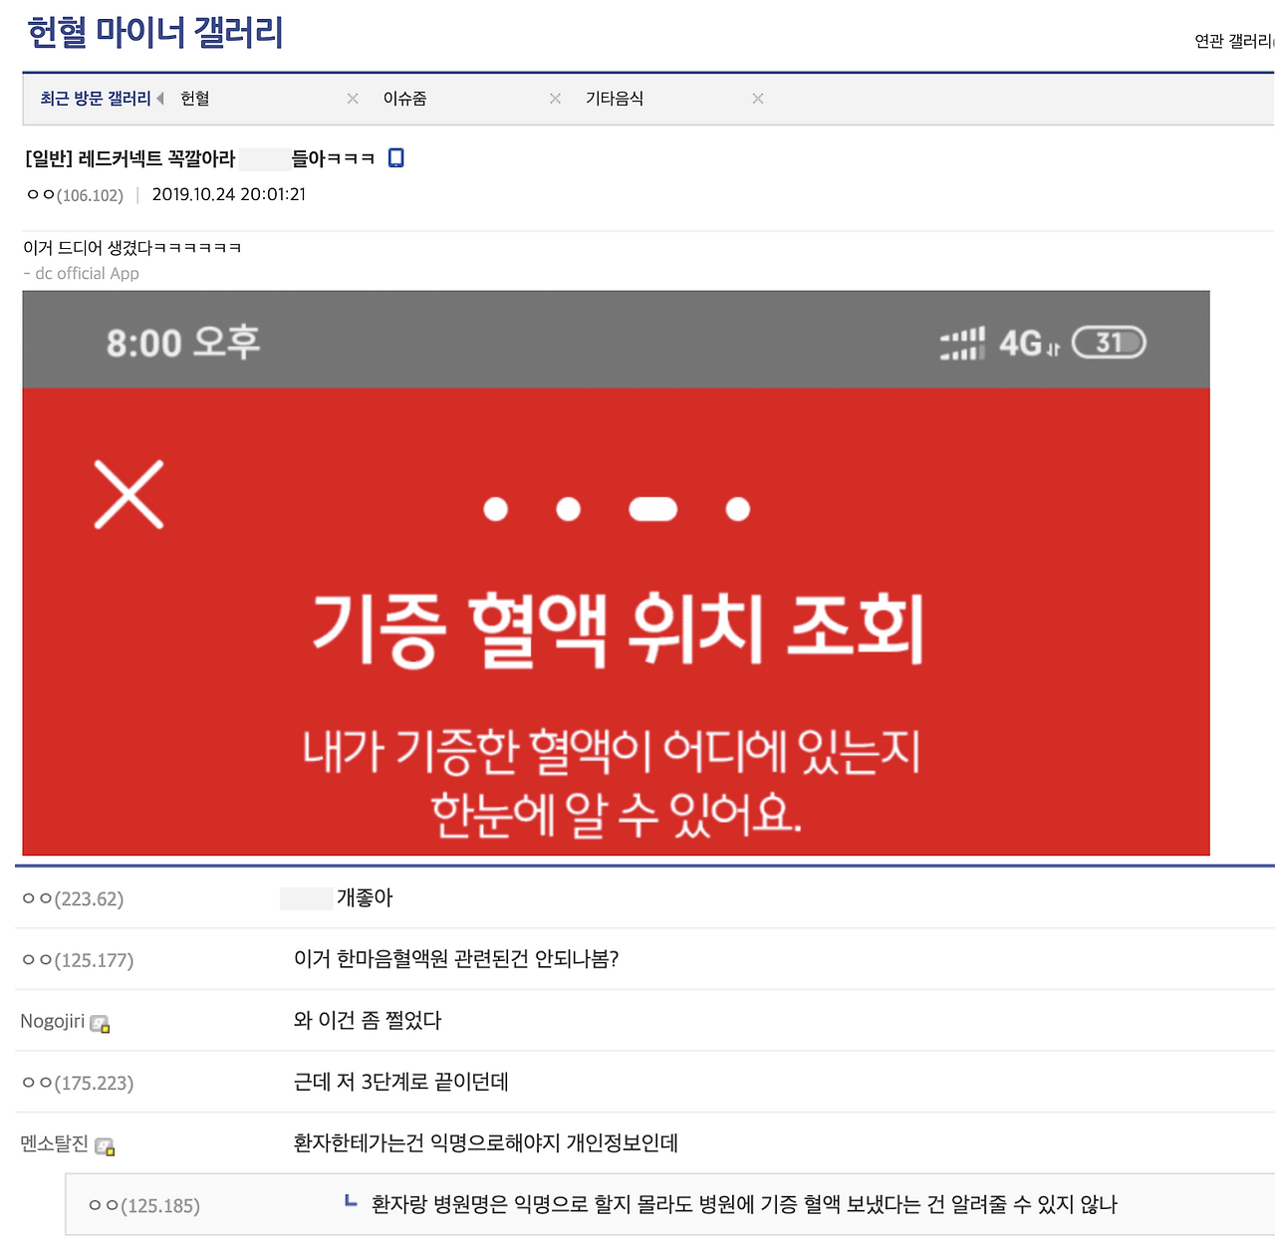Open the 헌혈 마이너 갤러리 title link

[154, 33]
